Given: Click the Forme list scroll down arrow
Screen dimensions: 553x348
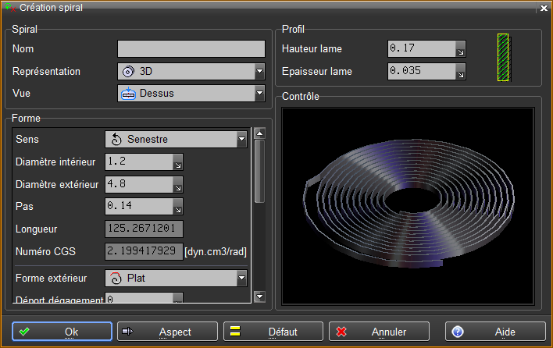Looking at the screenshot, I should [x=259, y=297].
